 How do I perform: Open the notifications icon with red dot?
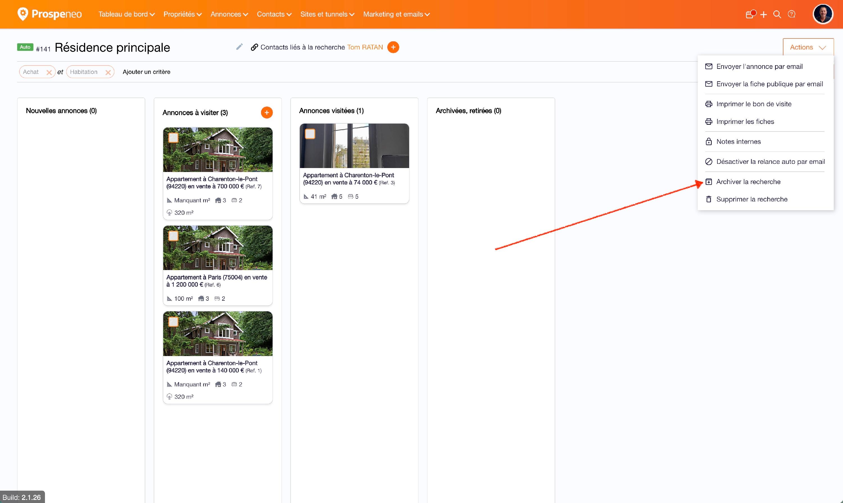[x=751, y=14]
